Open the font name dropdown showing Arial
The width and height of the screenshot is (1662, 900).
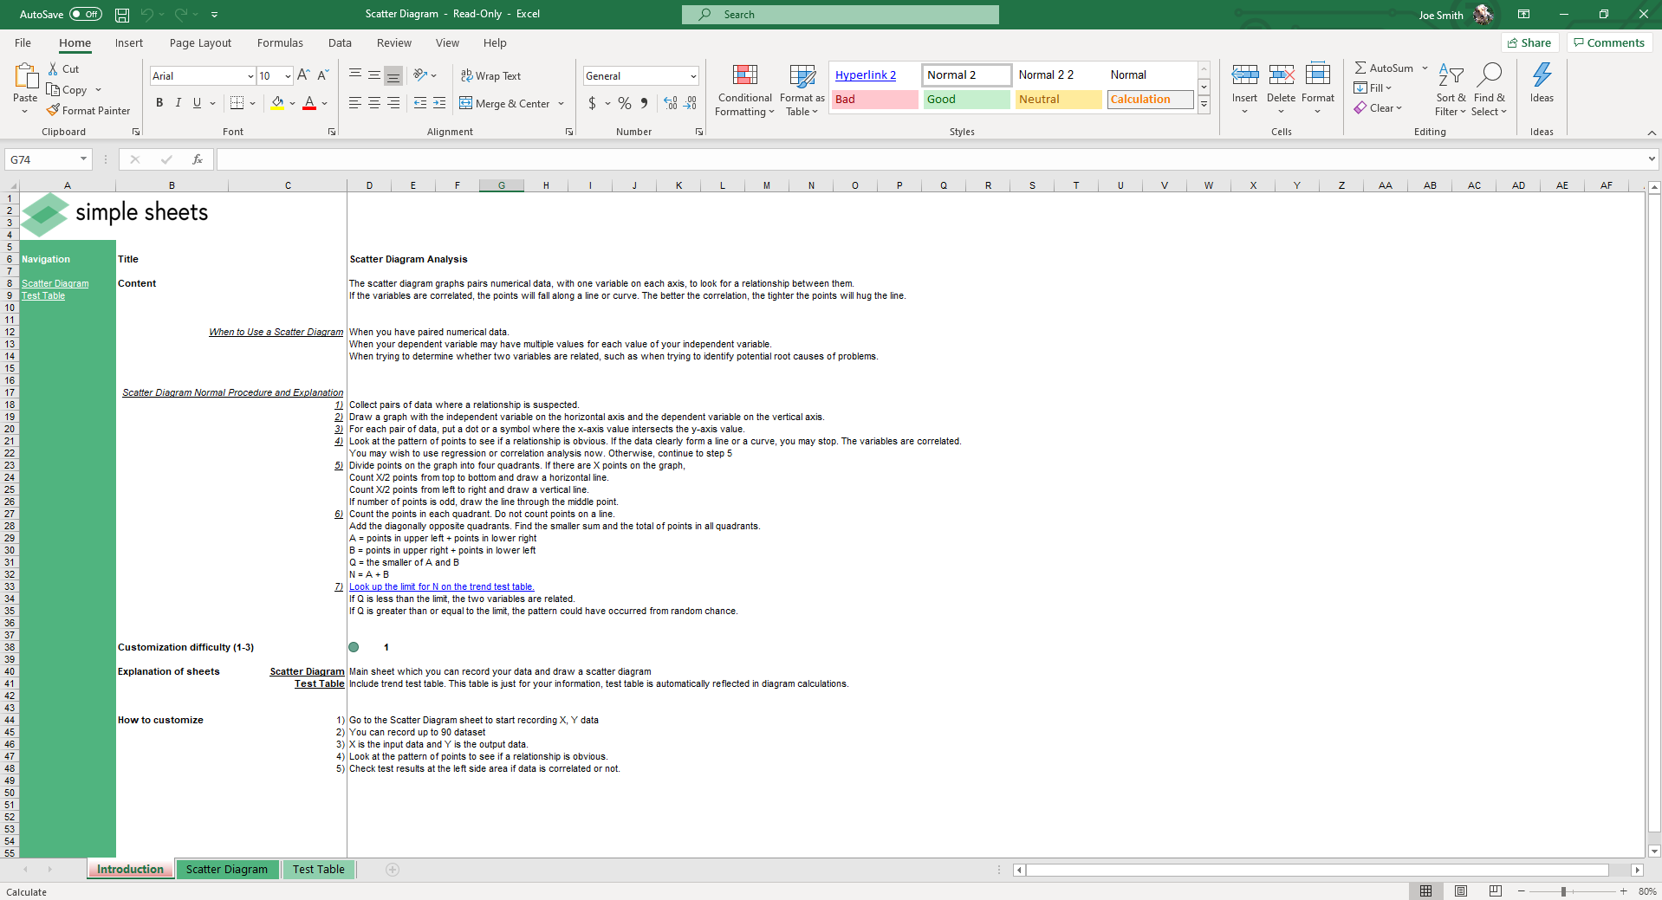[x=250, y=76]
